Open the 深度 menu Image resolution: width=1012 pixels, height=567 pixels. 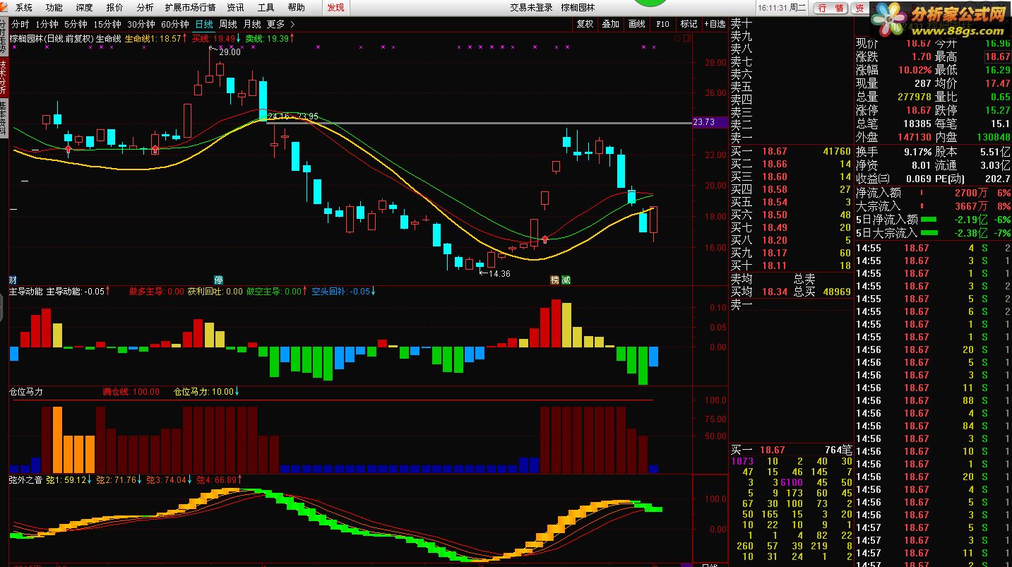click(x=84, y=8)
